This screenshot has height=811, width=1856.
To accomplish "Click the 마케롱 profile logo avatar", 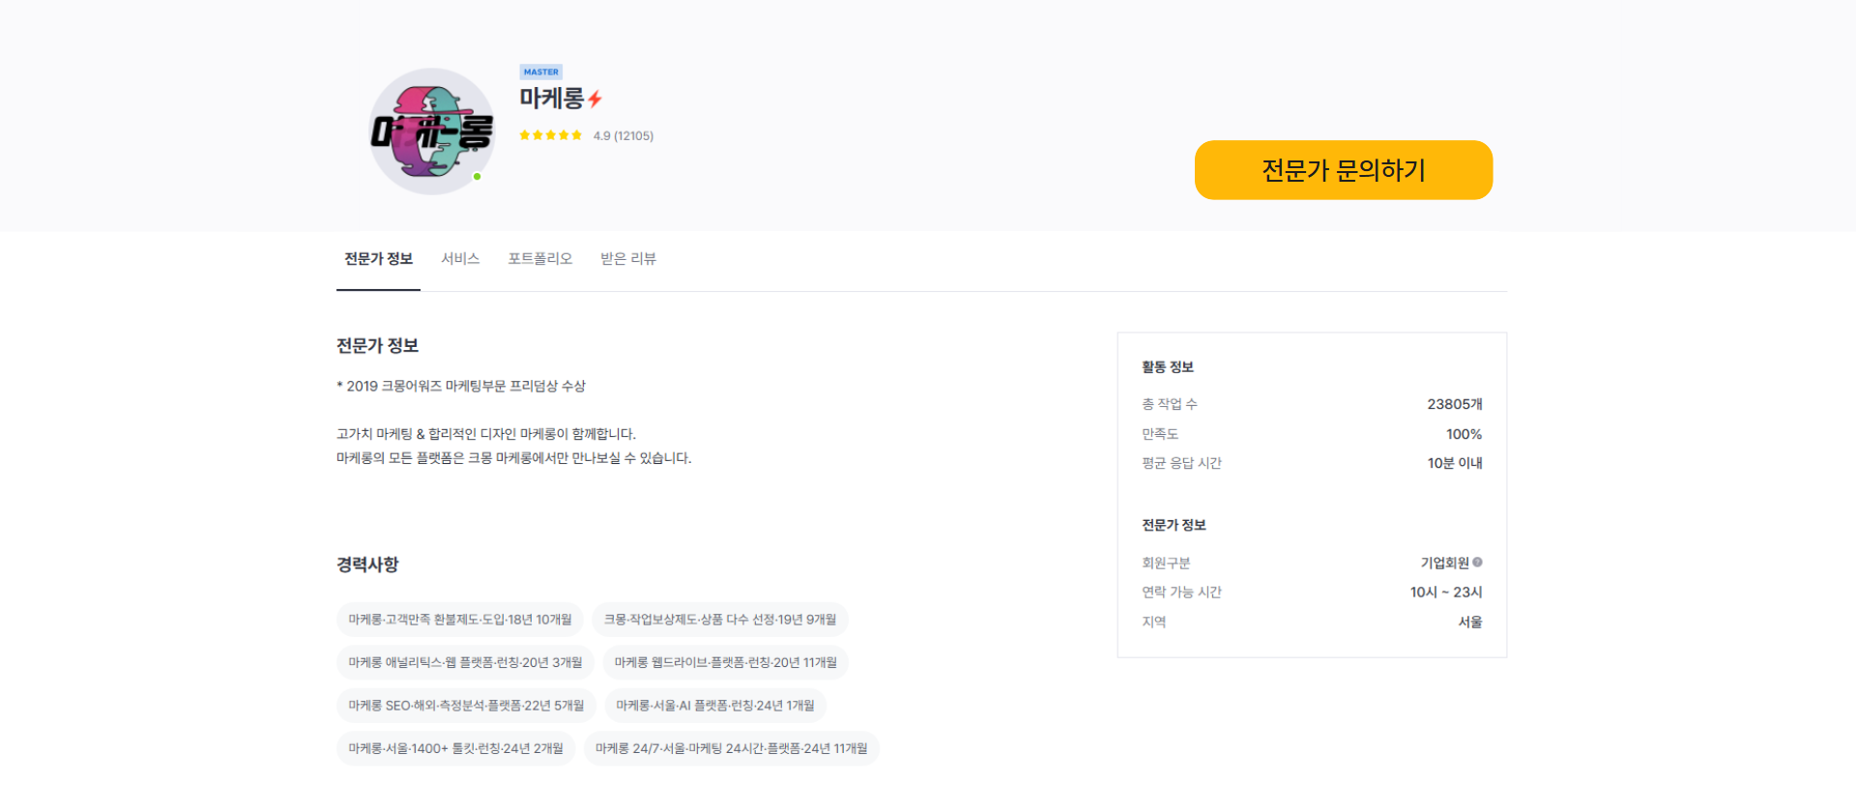I will point(431,131).
